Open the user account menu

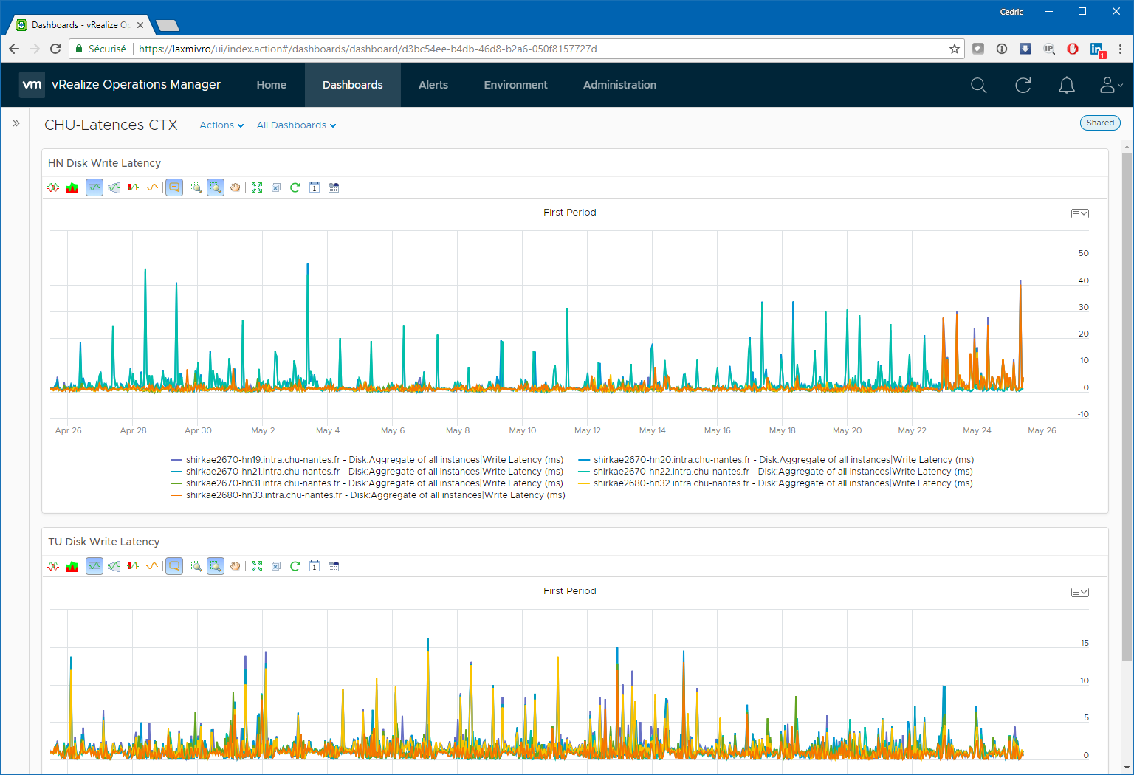point(1111,85)
